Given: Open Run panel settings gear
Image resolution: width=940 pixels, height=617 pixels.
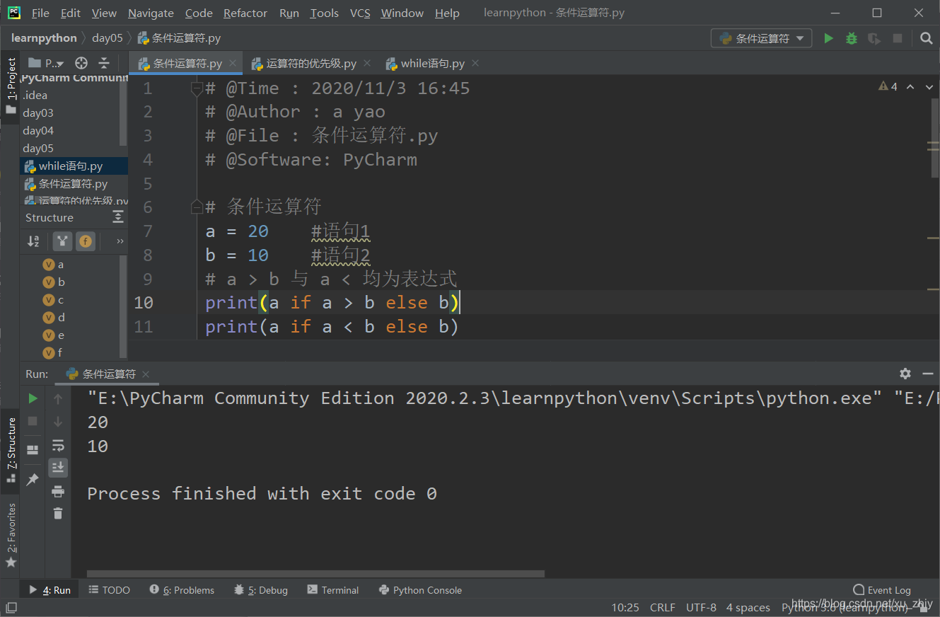Looking at the screenshot, I should [x=905, y=374].
